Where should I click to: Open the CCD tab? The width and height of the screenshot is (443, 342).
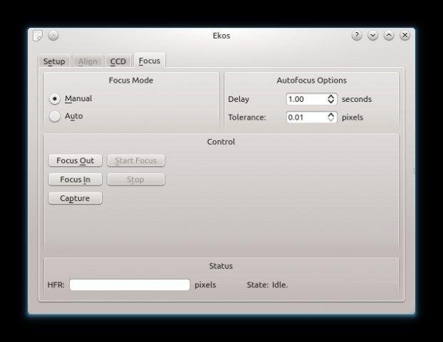118,61
